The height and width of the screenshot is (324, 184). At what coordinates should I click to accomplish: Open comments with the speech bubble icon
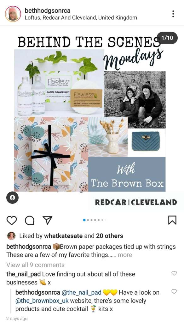coord(30,220)
